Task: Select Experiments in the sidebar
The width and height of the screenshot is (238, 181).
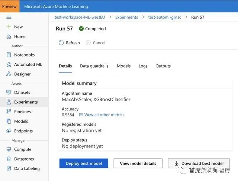Action: (x=26, y=102)
